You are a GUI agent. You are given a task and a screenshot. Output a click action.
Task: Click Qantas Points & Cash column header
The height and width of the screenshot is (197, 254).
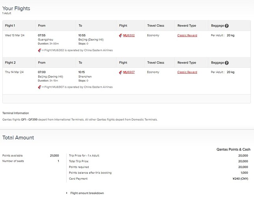[x=234, y=149]
